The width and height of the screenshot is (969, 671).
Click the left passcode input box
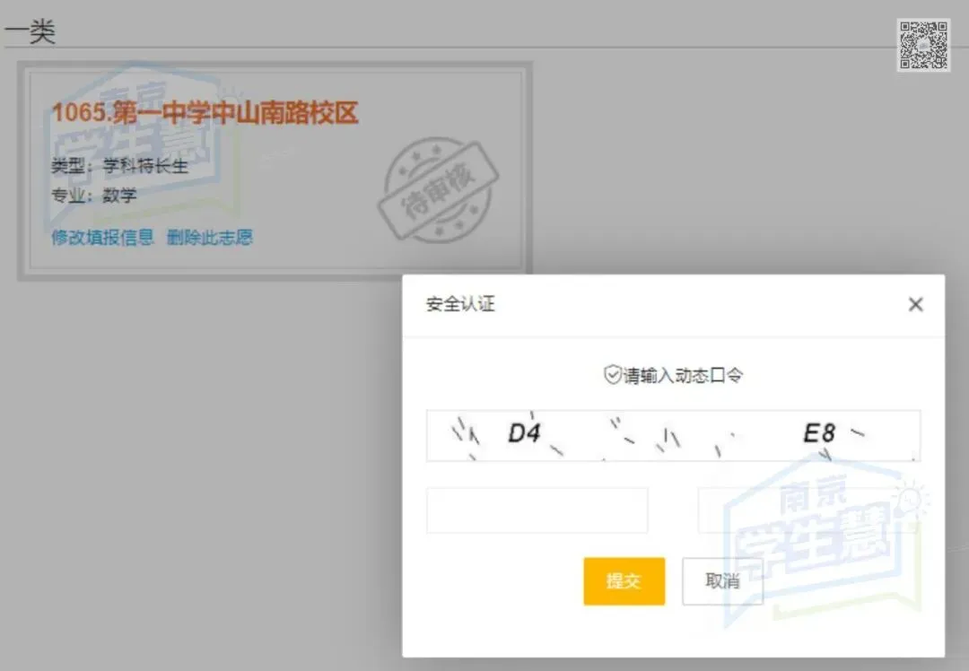(537, 510)
